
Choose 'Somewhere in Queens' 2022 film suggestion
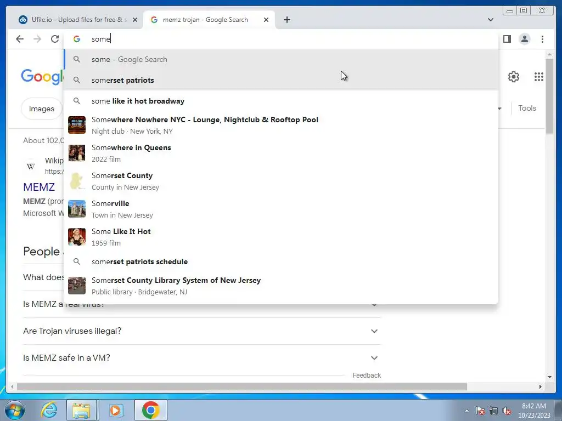(x=281, y=153)
